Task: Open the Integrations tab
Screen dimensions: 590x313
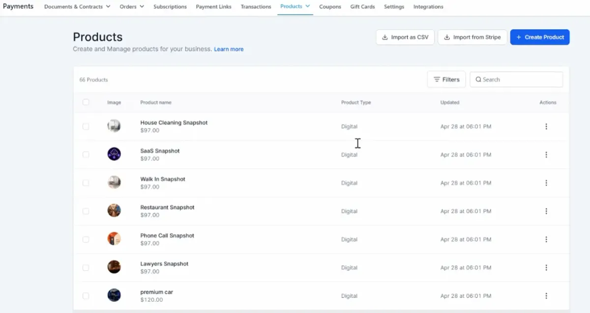Action: click(428, 7)
